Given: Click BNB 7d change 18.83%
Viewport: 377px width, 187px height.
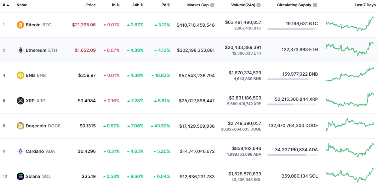Looking at the screenshot, I should 161,75.
